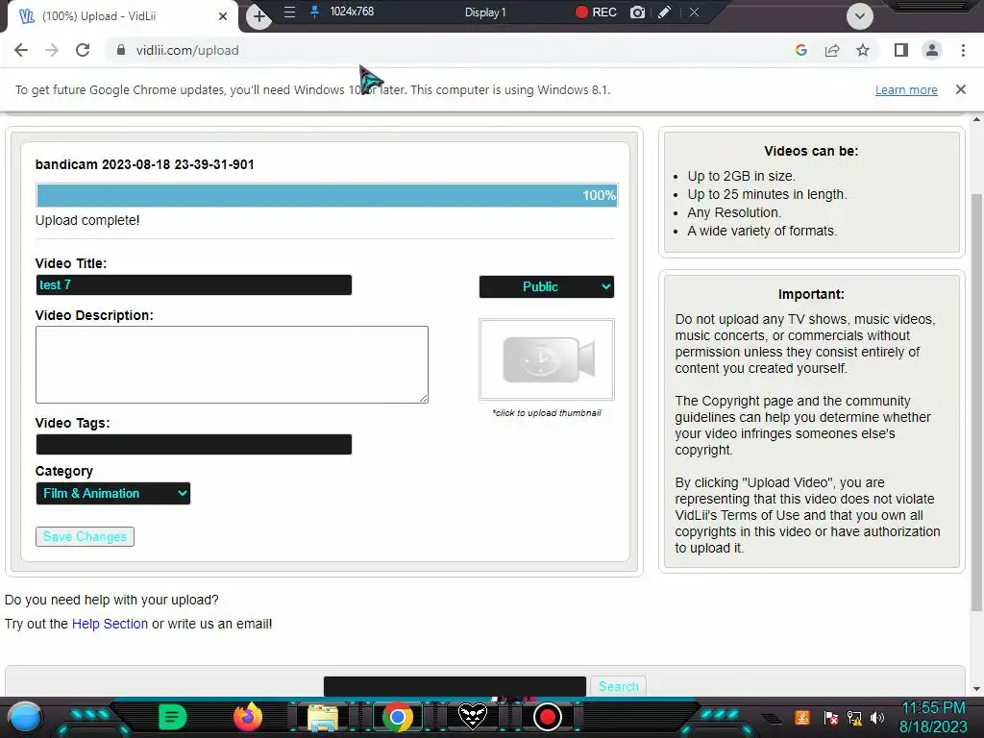Click the Video Tags field

194,444
